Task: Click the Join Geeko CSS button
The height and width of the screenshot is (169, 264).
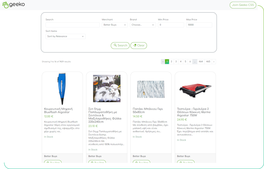Action: (243, 5)
